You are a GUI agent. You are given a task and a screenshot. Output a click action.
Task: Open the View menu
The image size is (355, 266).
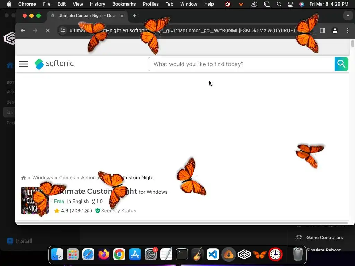click(x=78, y=4)
